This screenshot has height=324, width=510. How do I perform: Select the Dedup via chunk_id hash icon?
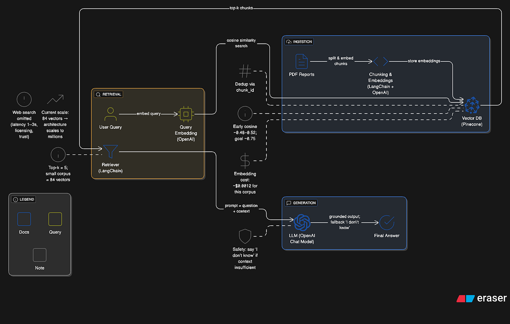[x=245, y=71]
